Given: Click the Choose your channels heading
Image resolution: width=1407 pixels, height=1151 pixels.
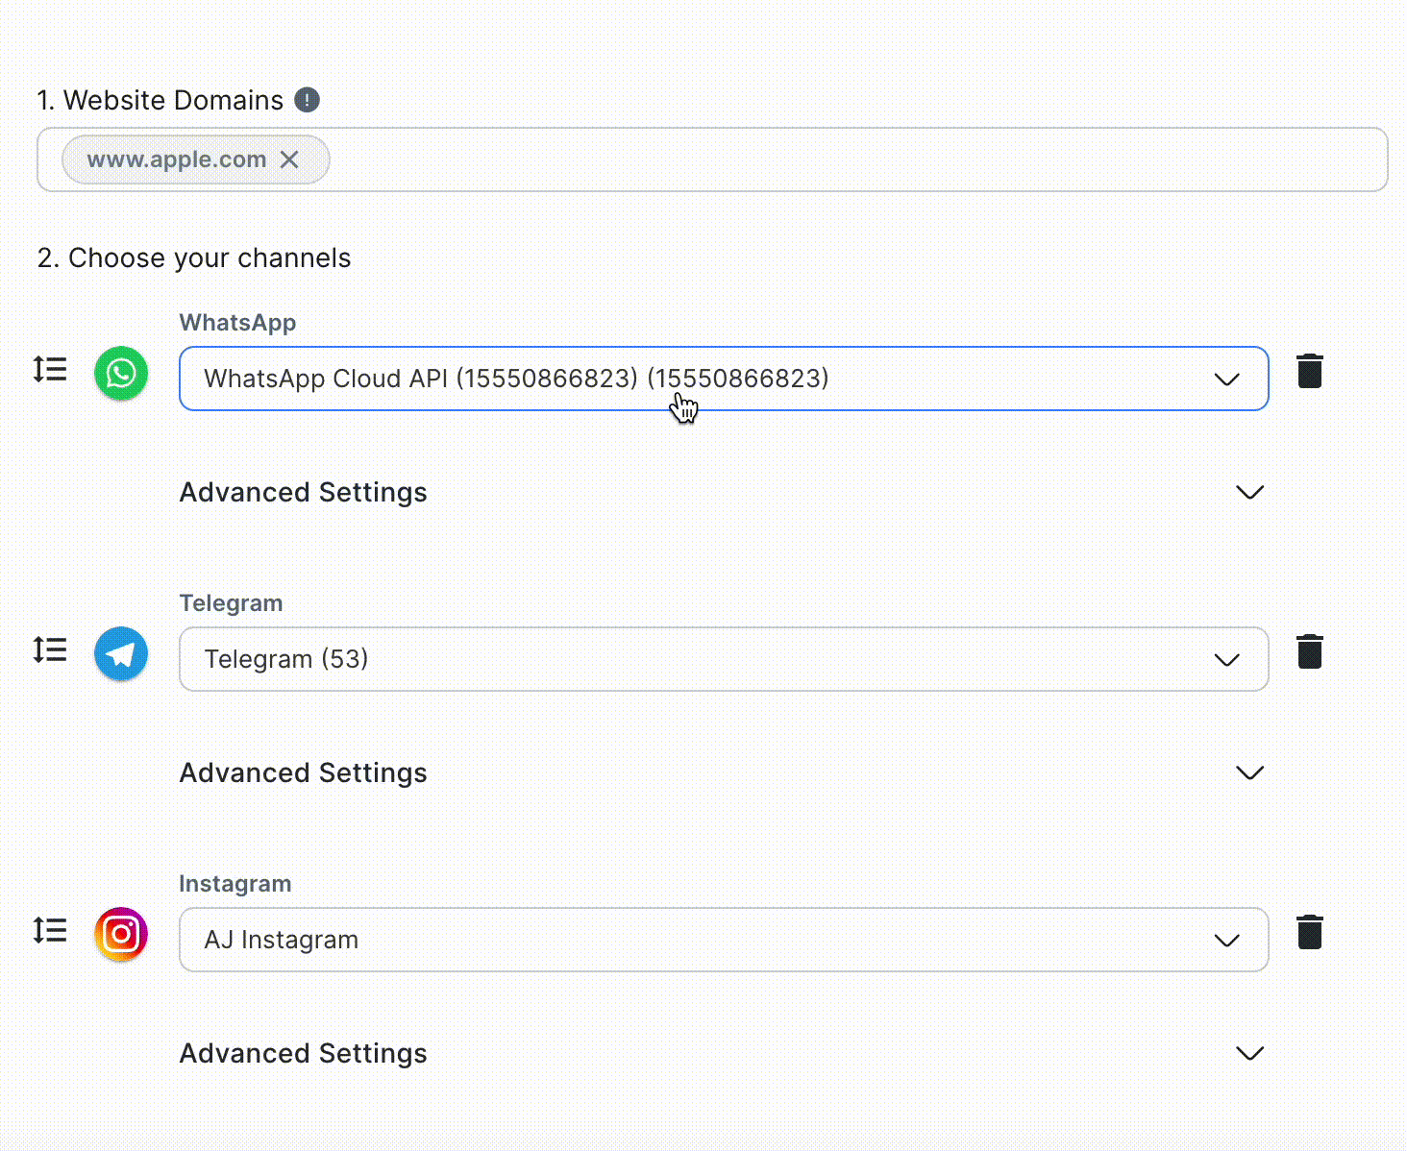Looking at the screenshot, I should 193,257.
